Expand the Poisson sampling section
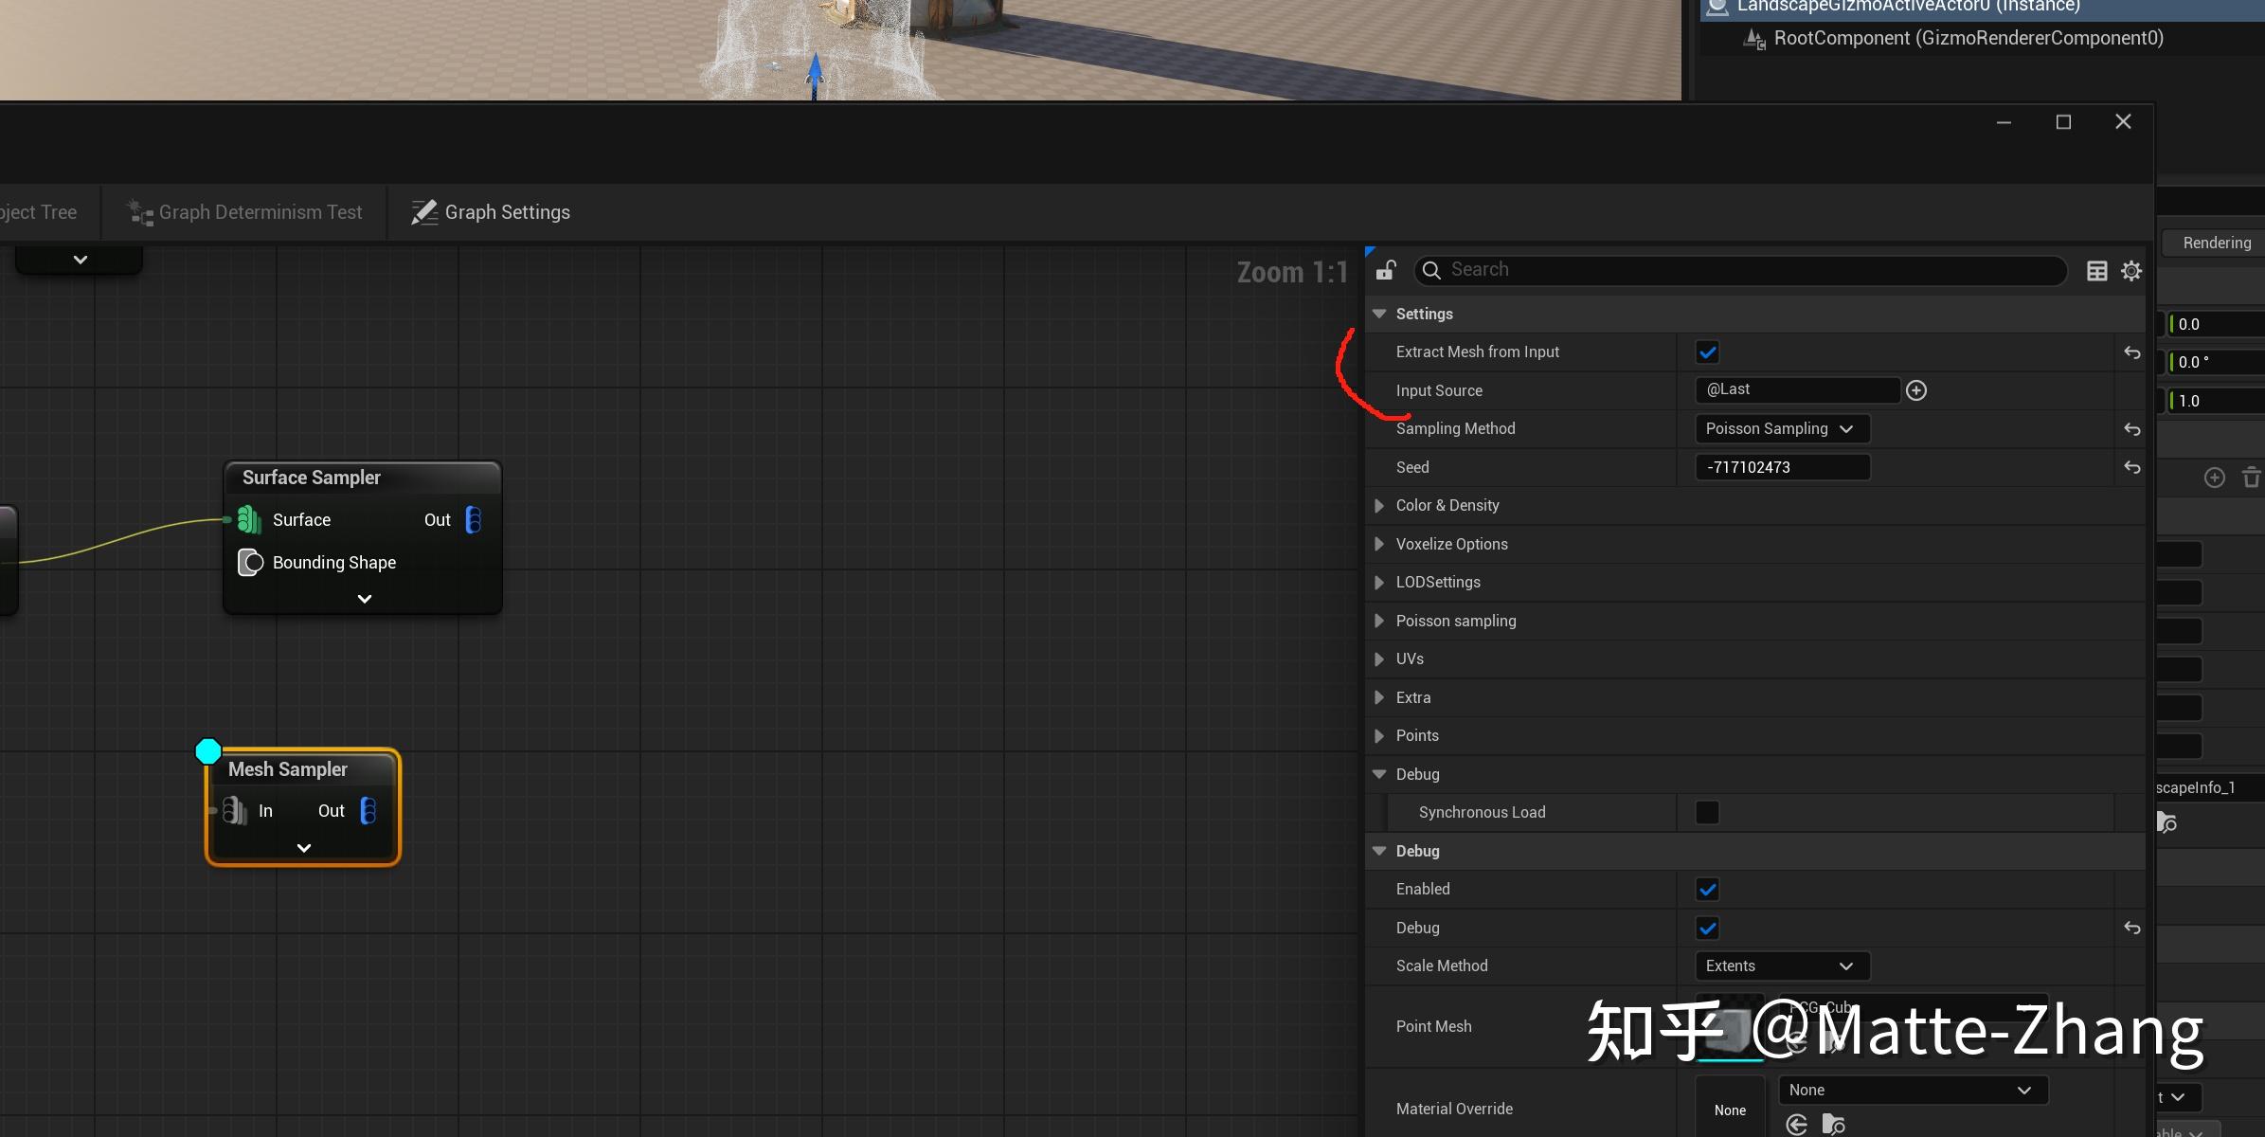 tap(1379, 621)
